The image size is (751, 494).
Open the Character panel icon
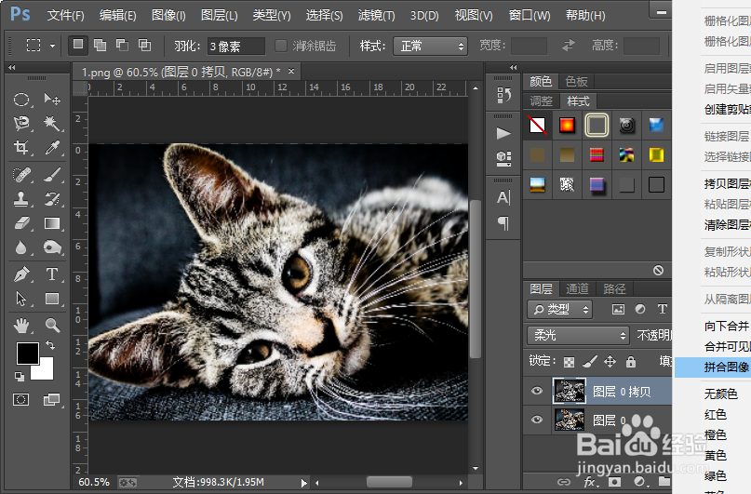tap(503, 197)
